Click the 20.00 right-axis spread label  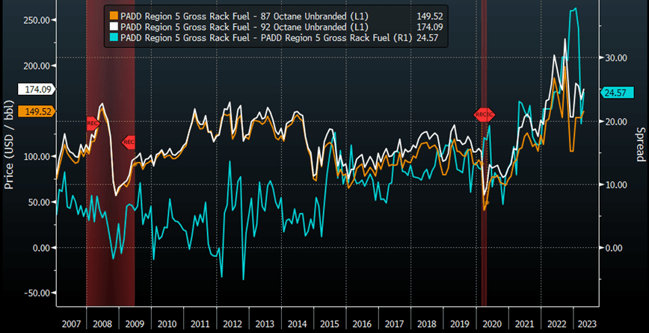tap(616, 121)
